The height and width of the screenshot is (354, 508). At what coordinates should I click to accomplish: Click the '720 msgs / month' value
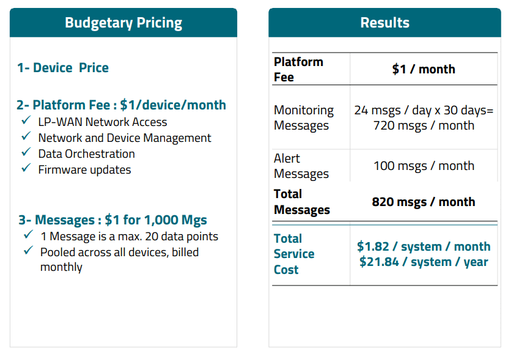click(x=424, y=125)
